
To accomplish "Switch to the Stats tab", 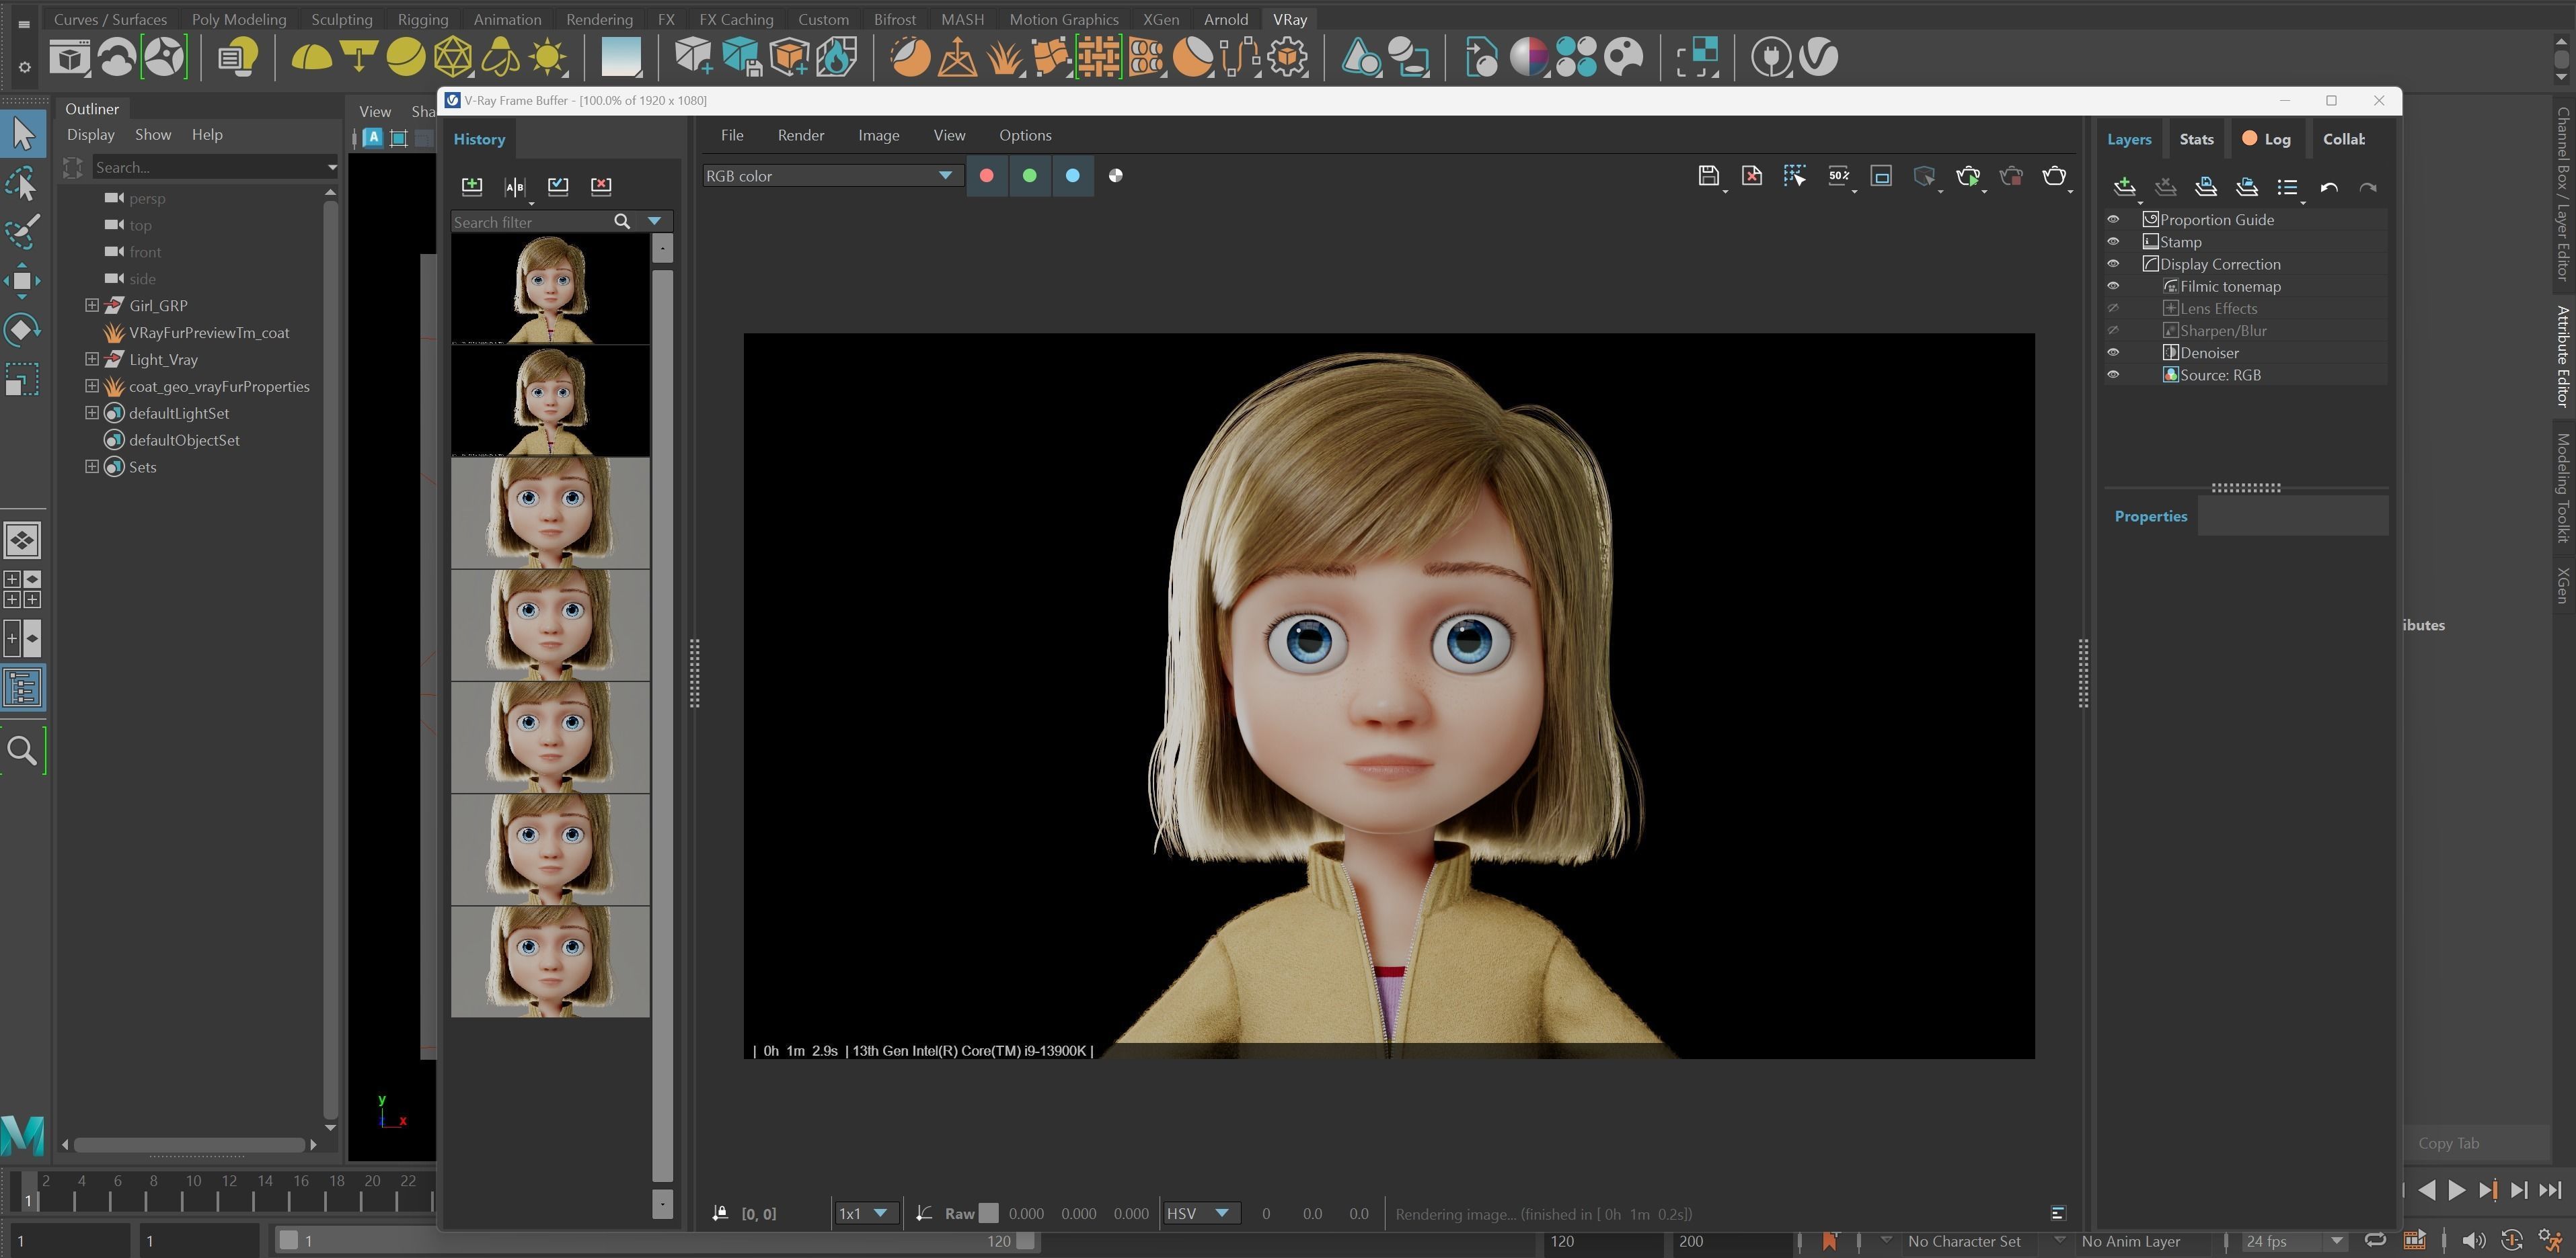I will coord(2197,139).
